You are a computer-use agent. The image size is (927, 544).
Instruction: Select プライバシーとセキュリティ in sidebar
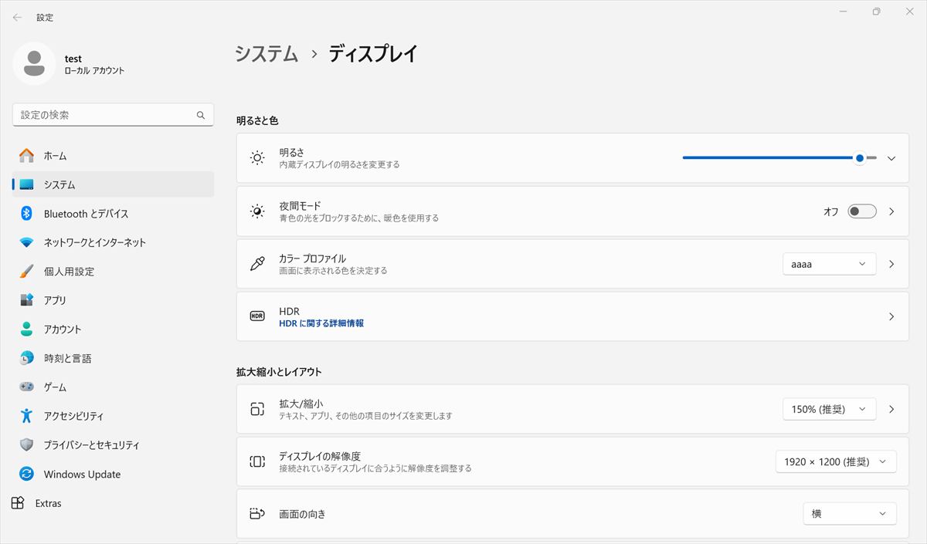coord(114,445)
